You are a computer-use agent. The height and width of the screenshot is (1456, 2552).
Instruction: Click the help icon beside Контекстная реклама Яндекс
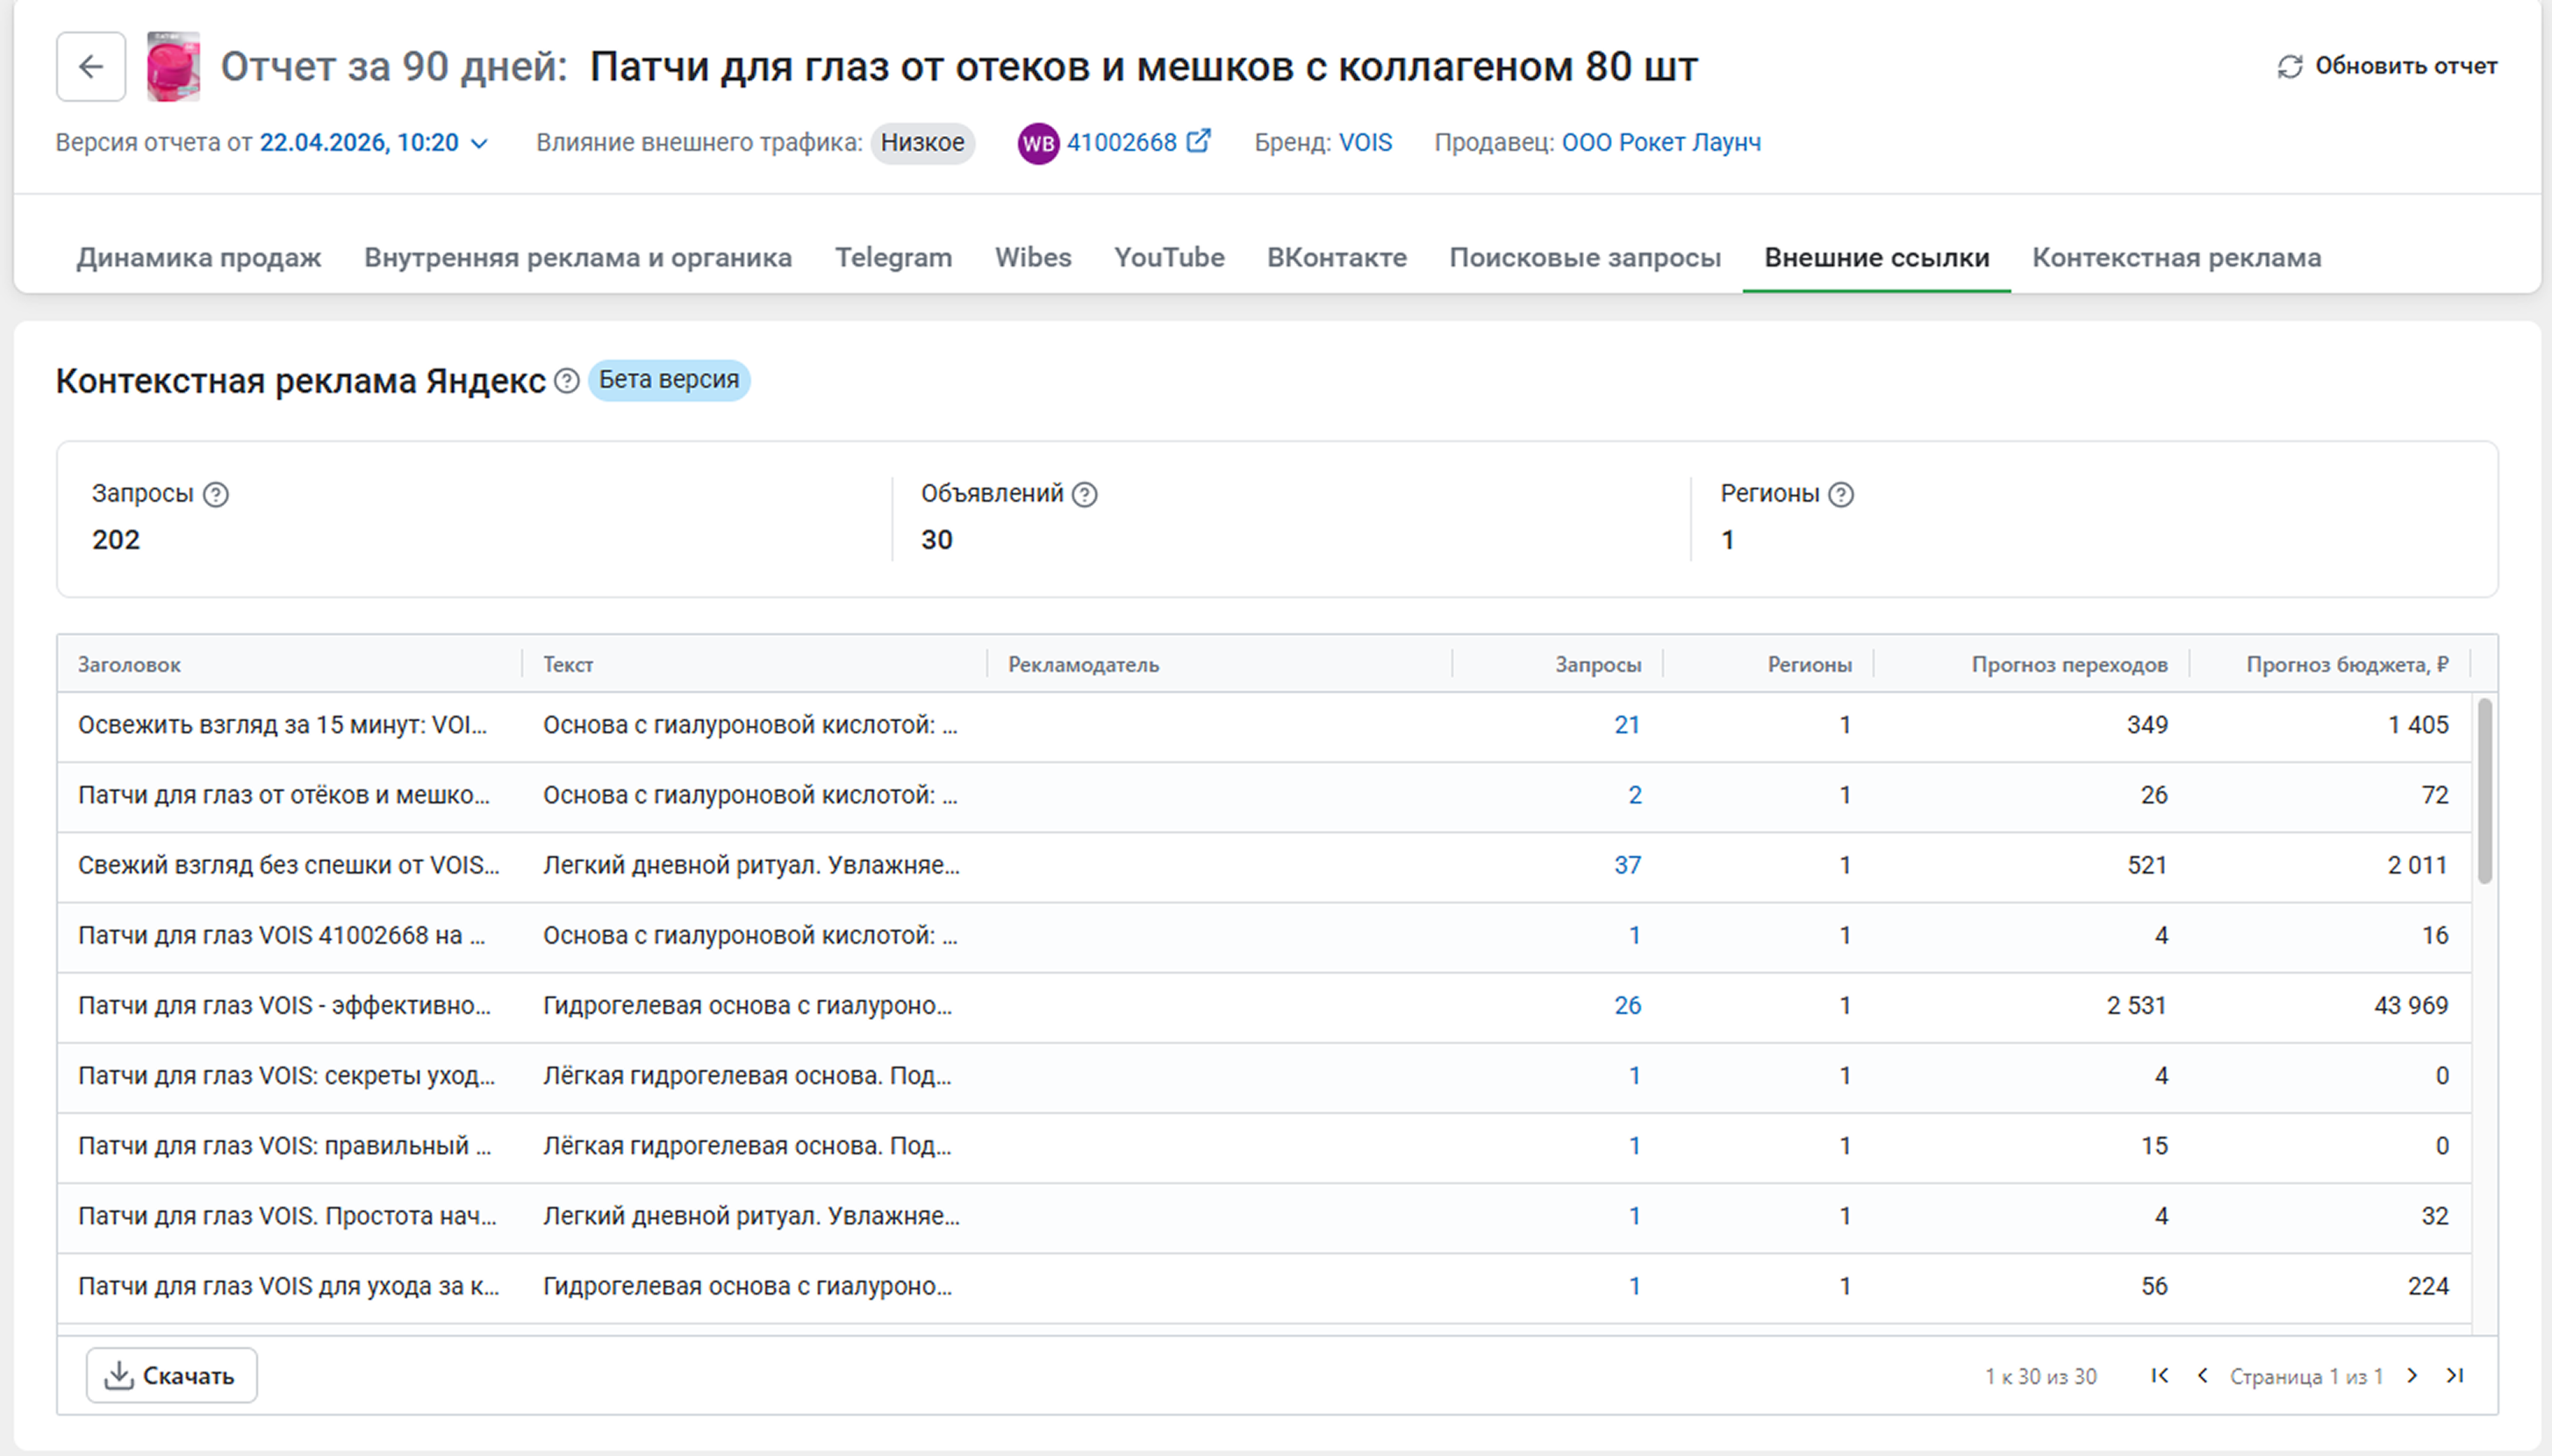pyautogui.click(x=566, y=381)
